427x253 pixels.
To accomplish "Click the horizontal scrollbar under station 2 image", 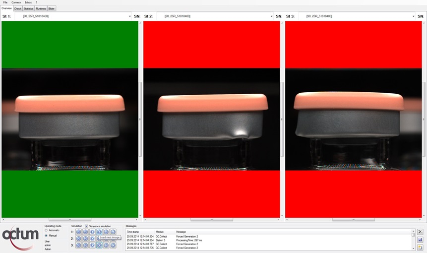I will coord(212,219).
